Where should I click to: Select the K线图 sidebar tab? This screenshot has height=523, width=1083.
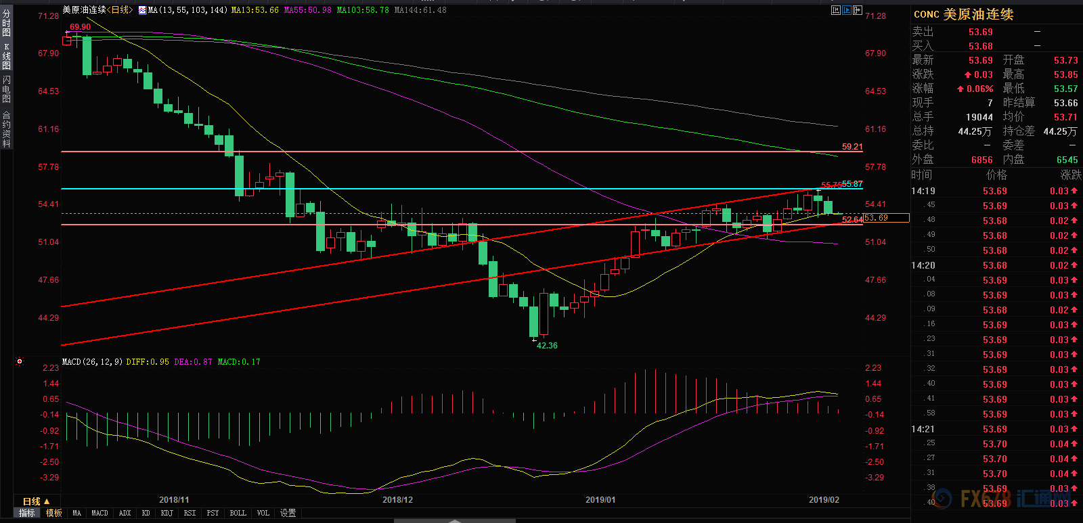tap(6, 56)
